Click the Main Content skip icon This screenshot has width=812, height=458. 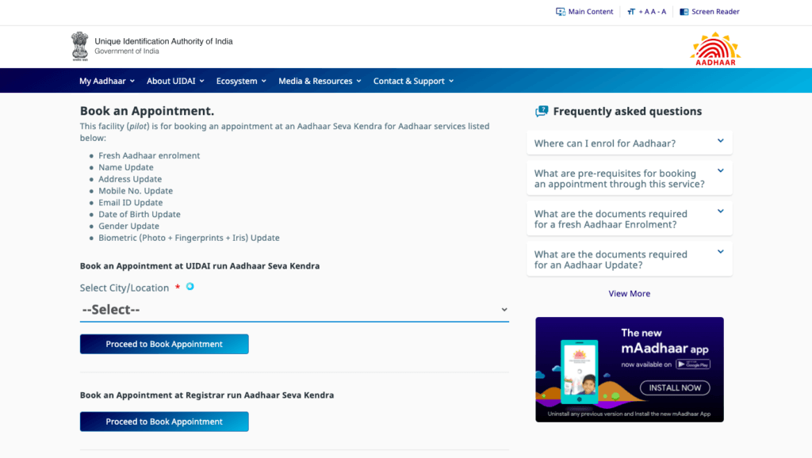point(561,11)
